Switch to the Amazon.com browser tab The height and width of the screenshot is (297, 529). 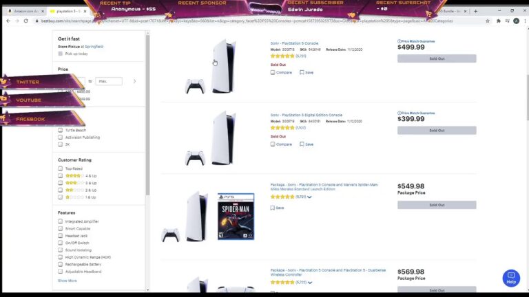[25, 11]
